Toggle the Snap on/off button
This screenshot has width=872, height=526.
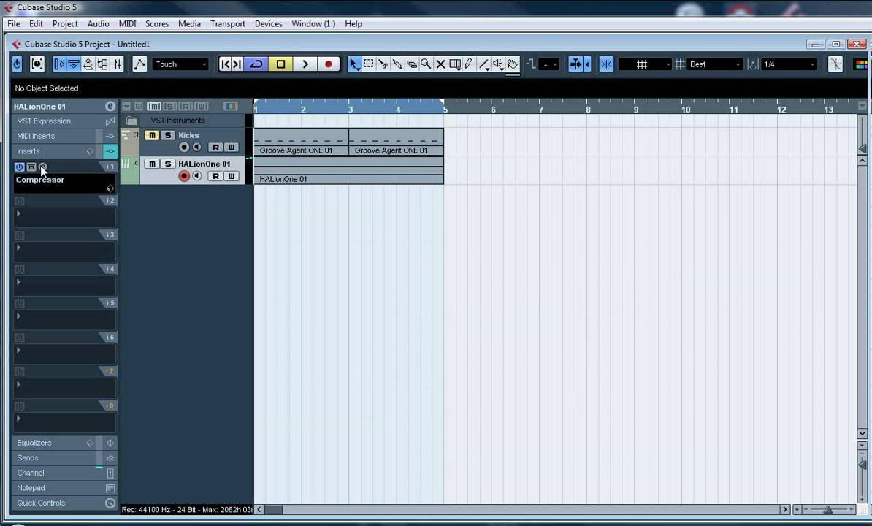tap(606, 64)
